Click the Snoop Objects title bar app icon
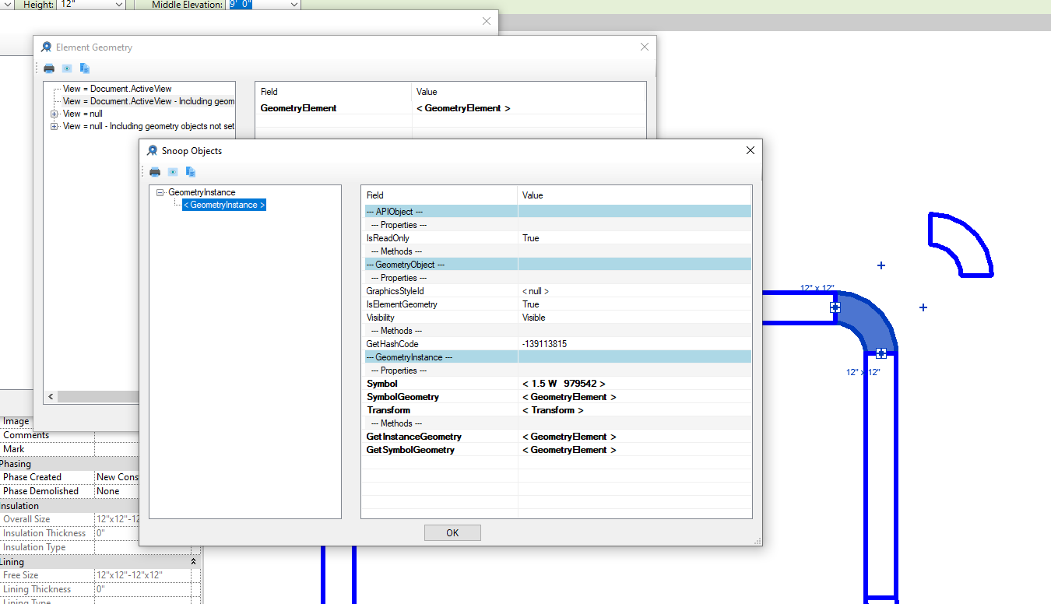Viewport: 1051px width, 604px height. pos(153,151)
